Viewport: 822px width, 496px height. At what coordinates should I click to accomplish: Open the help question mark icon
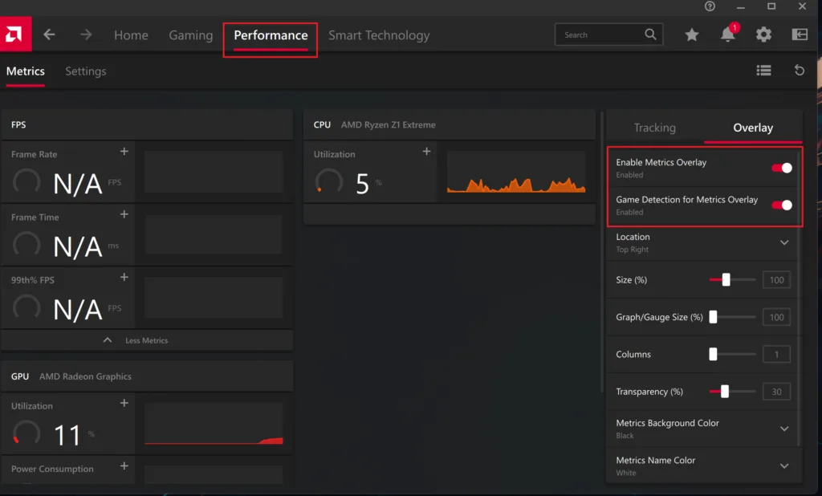[710, 6]
